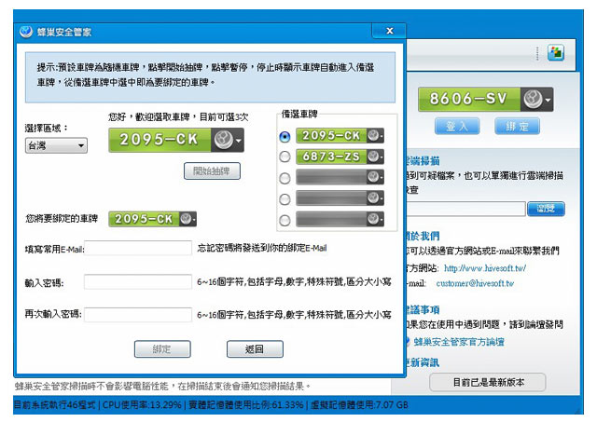Click the CPU使用率:13.29% status bar text
Viewport: 597px width, 422px height.
pos(142,405)
